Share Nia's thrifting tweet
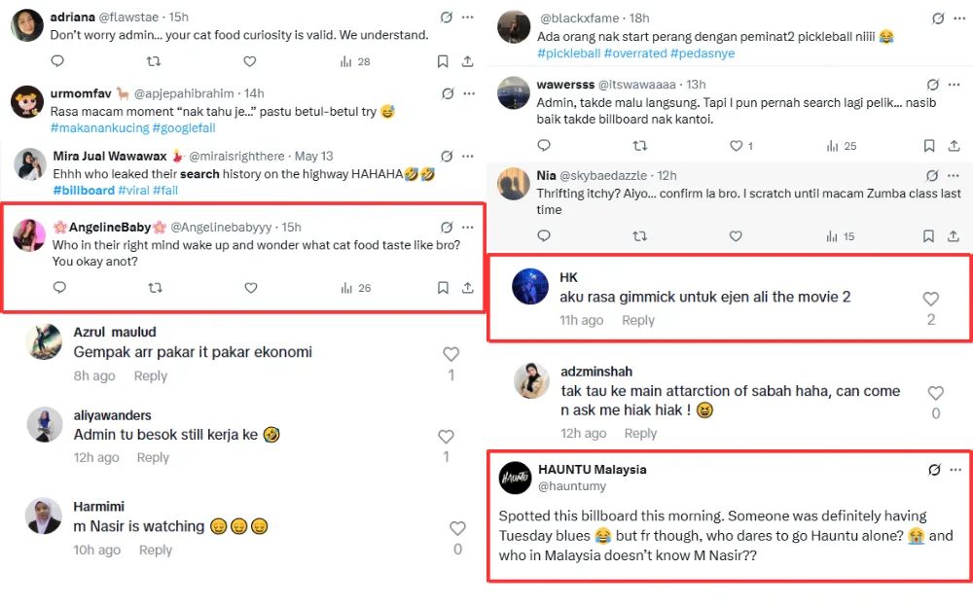 pyautogui.click(x=954, y=236)
